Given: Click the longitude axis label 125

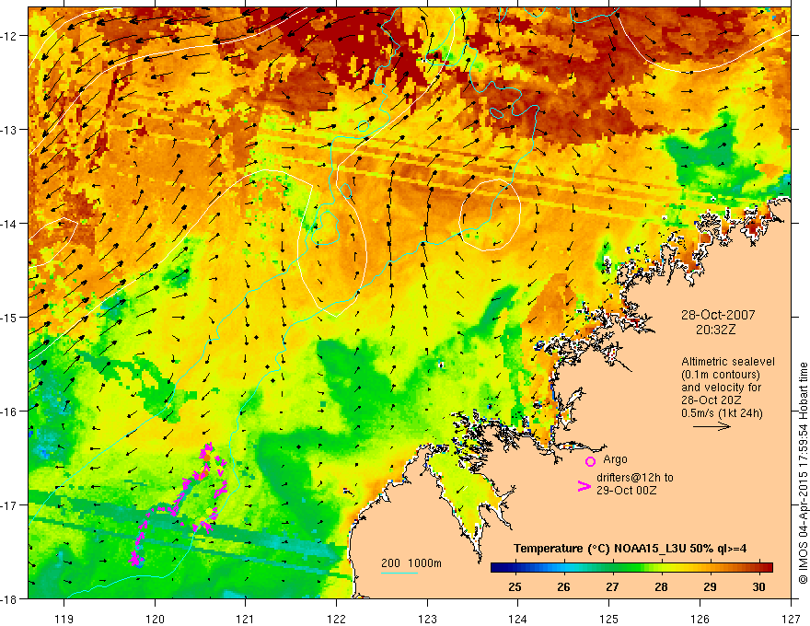Looking at the screenshot, I should [609, 619].
